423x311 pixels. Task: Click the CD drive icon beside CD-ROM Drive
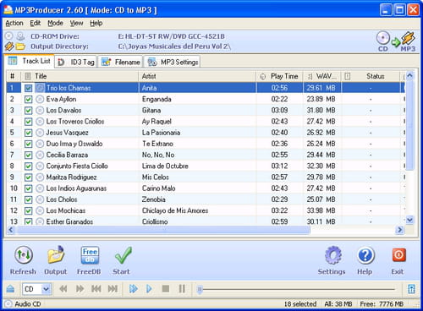[20, 36]
